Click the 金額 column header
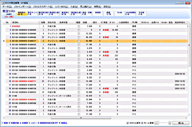This screenshot has height=127, width=192. pyautogui.click(x=87, y=22)
